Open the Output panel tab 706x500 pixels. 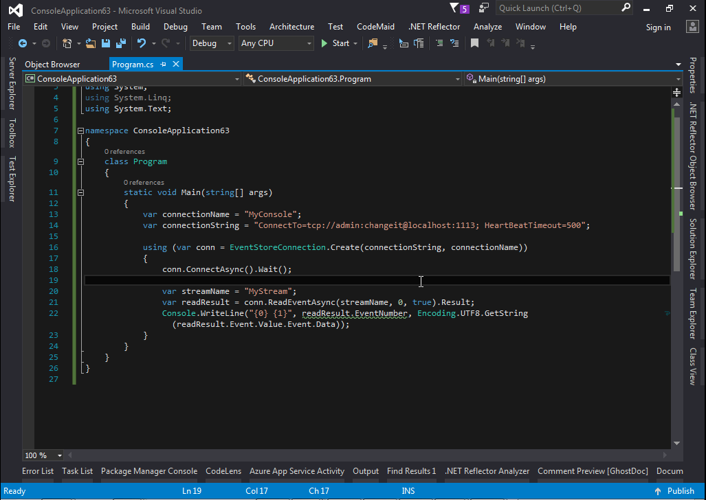pyautogui.click(x=366, y=470)
